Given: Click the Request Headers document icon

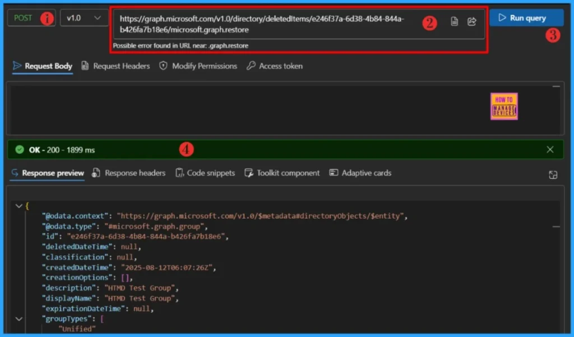Looking at the screenshot, I should [85, 66].
